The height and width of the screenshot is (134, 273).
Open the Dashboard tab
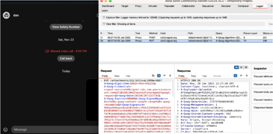[x=108, y=6]
